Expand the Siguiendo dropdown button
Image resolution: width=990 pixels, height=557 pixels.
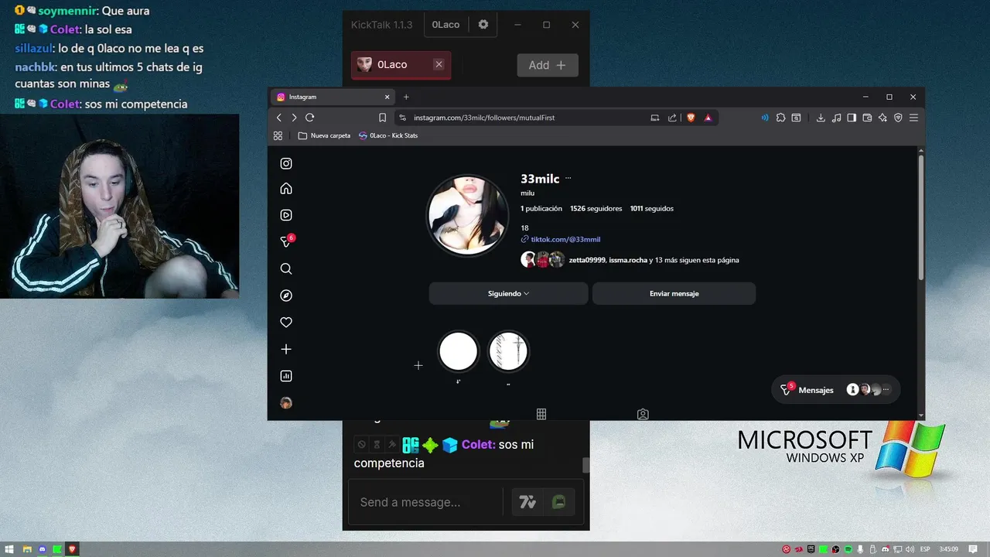point(509,293)
